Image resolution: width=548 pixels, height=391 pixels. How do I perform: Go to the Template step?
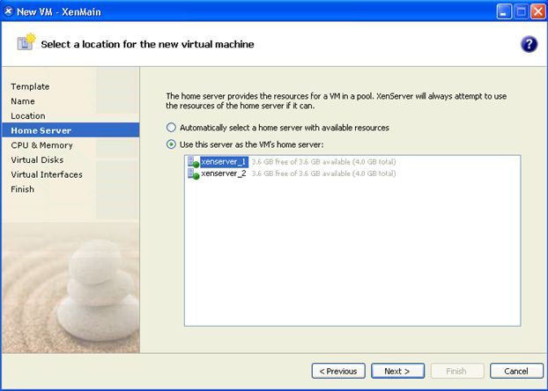[x=30, y=86]
